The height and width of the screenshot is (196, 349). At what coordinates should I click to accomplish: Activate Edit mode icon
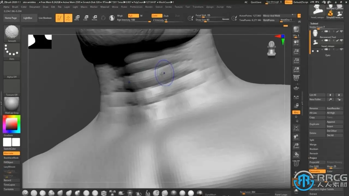pos(59,18)
